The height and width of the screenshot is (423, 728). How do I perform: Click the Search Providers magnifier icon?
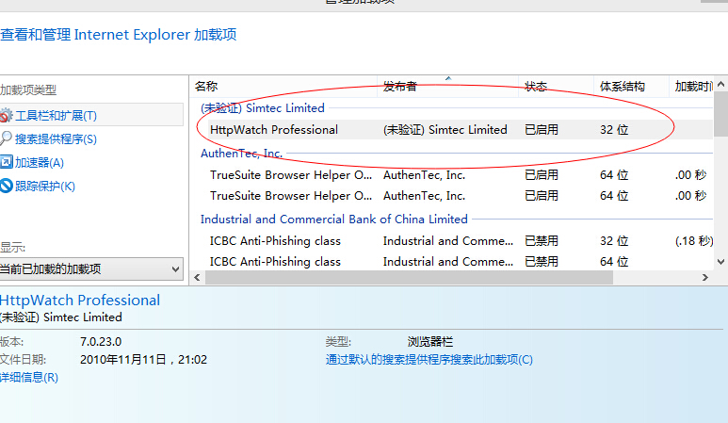(6, 139)
